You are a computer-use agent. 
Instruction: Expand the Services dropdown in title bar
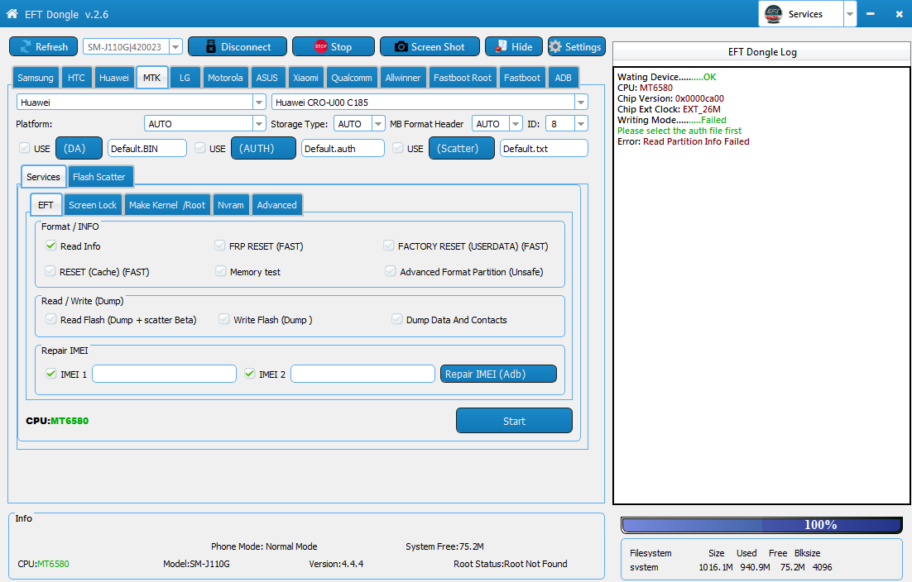coord(850,14)
